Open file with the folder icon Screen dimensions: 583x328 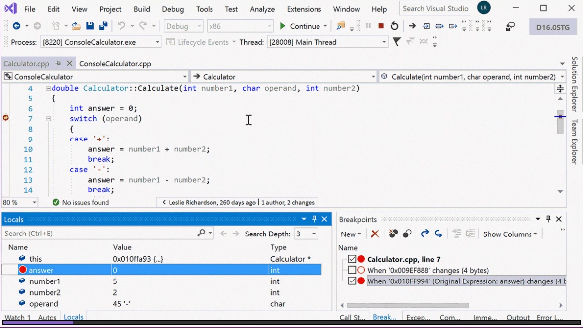coord(76,26)
